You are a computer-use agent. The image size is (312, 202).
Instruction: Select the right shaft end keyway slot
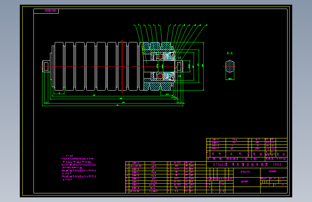point(179,66)
